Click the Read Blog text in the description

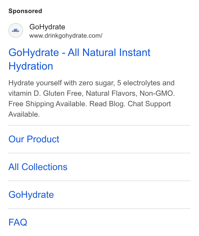click(x=107, y=104)
